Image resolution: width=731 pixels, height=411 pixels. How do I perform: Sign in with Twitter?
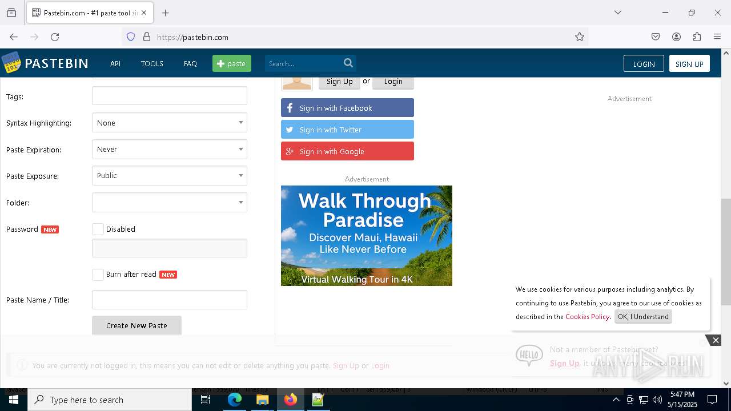pos(347,130)
